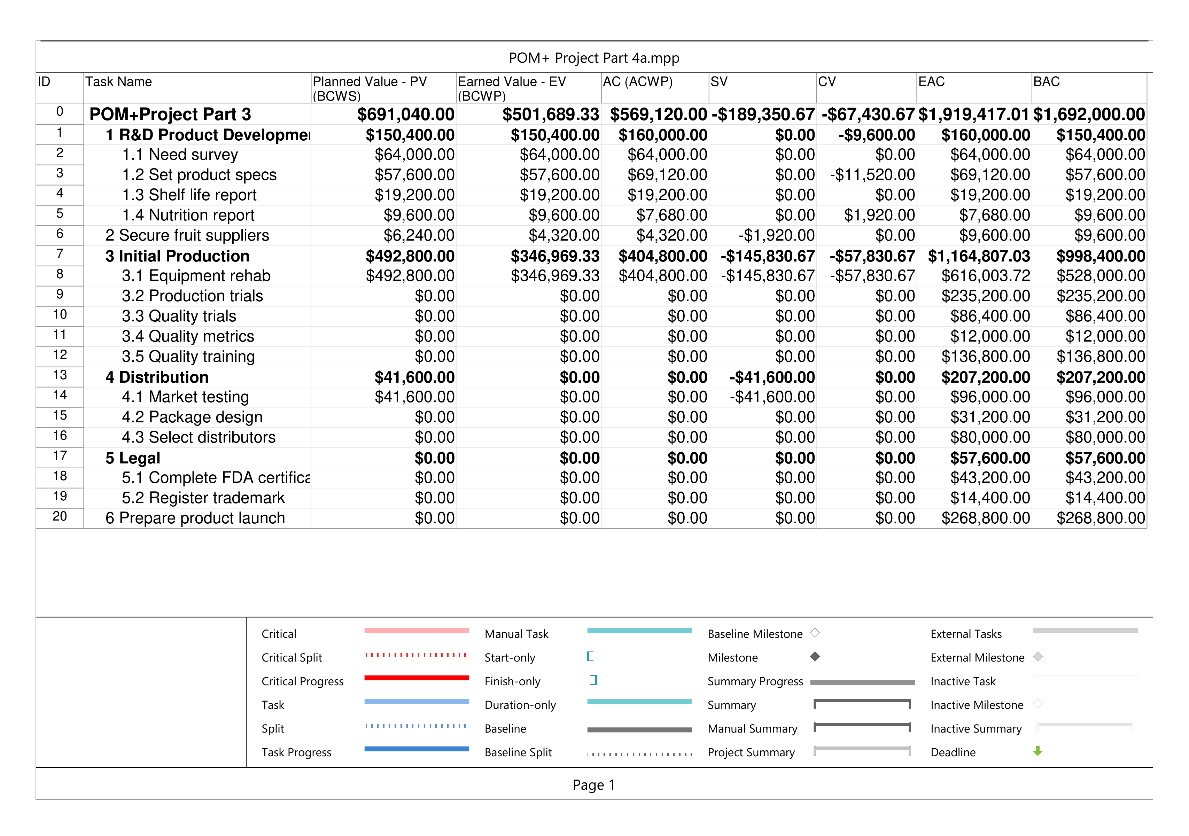Select the '3.2 Production trials' task name
The image size is (1189, 836).
point(192,296)
